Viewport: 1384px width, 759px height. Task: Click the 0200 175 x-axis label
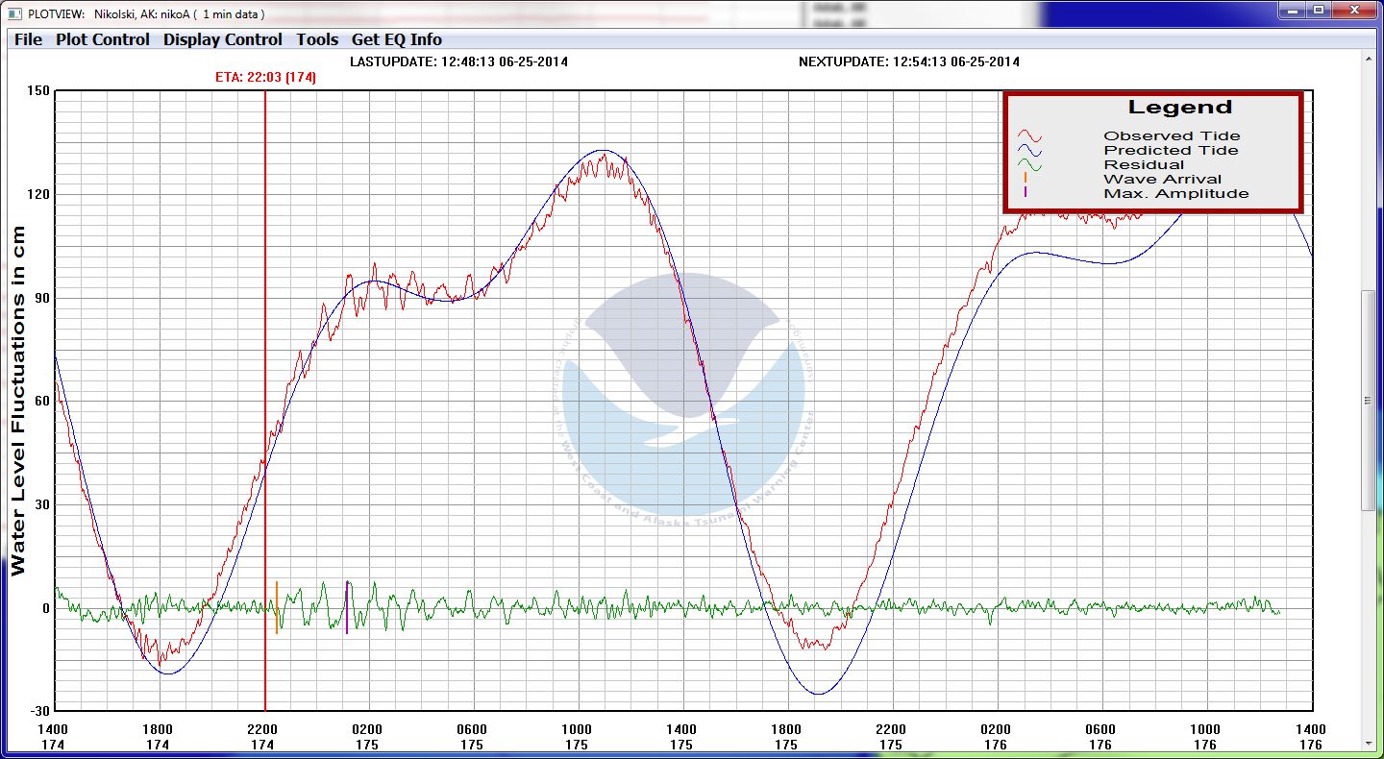coord(367,737)
